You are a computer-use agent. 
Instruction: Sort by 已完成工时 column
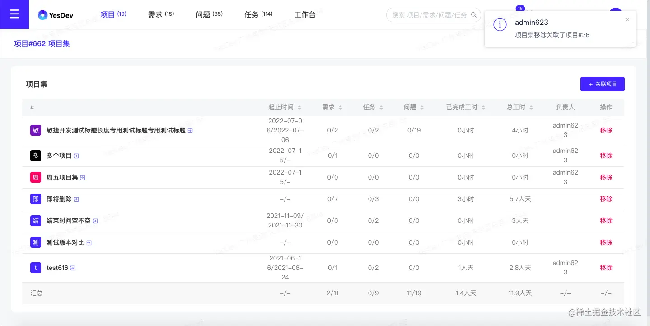pos(483,108)
